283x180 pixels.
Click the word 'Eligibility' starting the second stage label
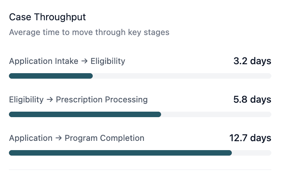coord(26,100)
